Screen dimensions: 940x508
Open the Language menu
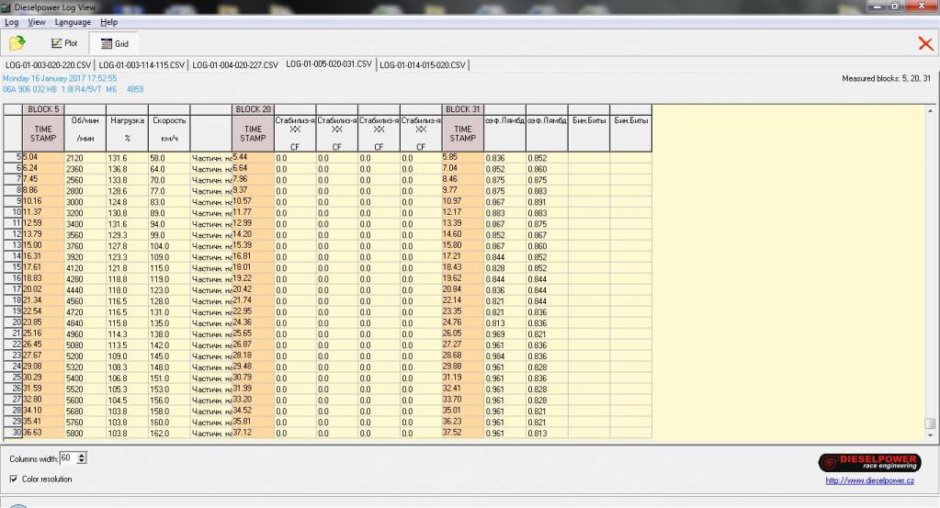pos(73,22)
